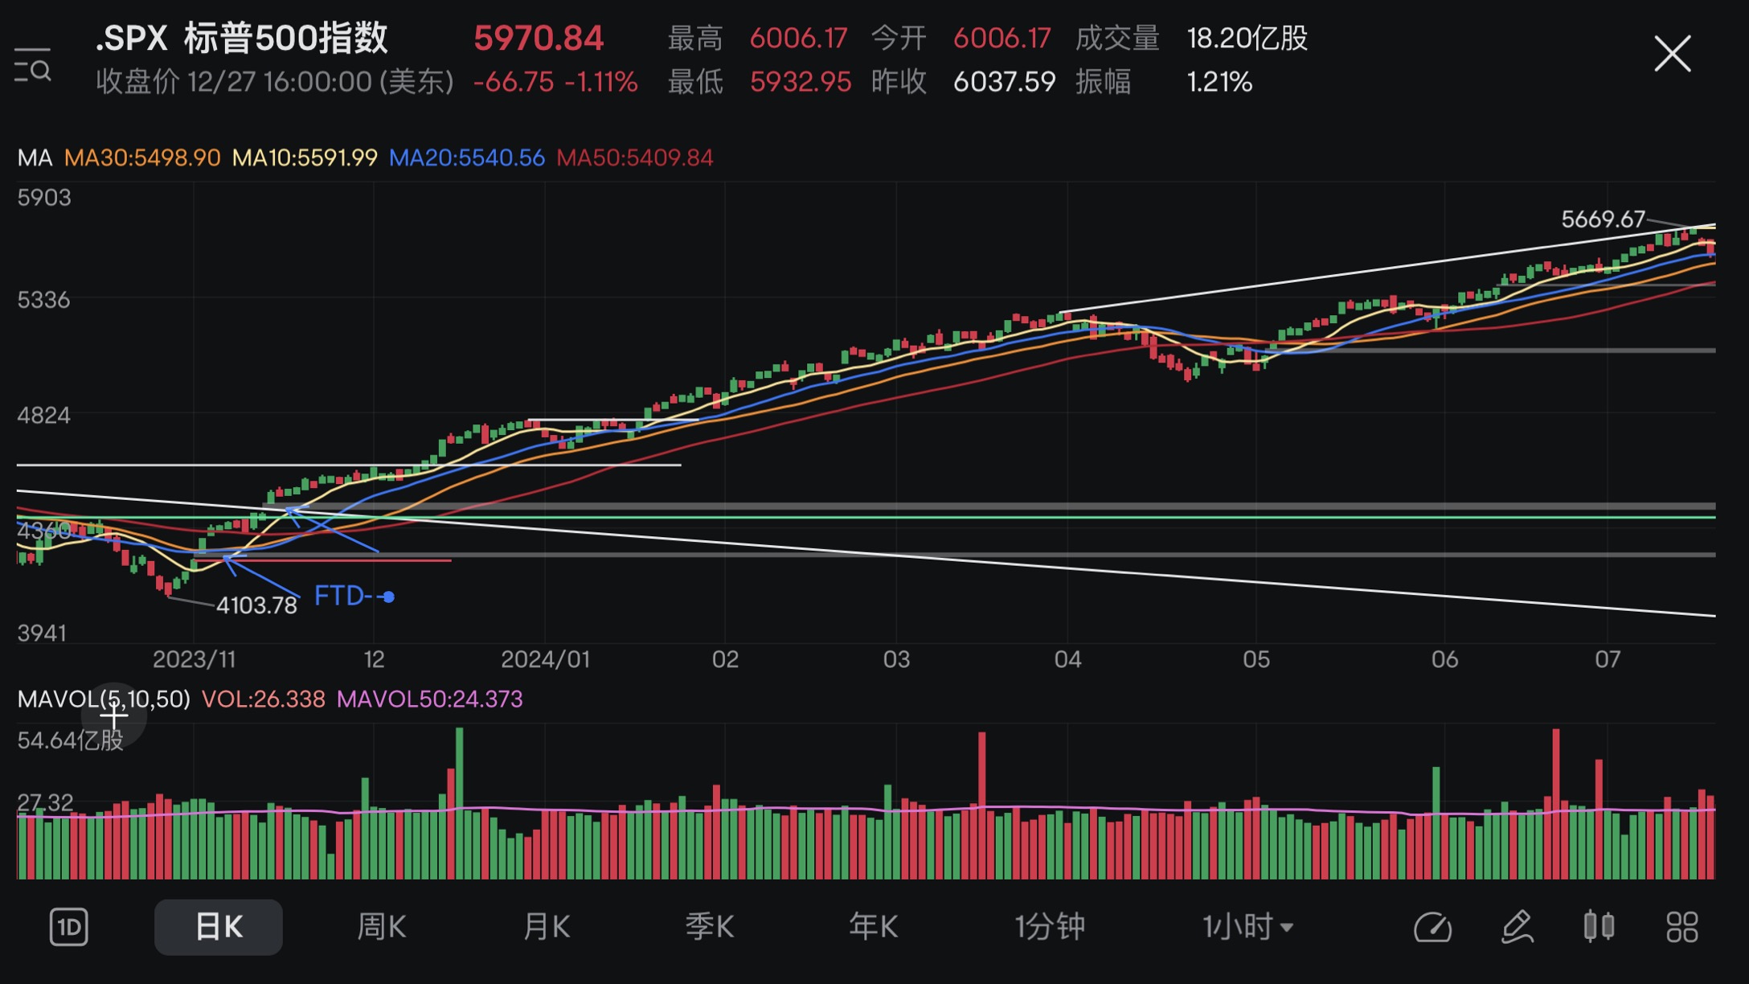Open the speedometer indicator icon
The image size is (1749, 984).
point(1432,927)
